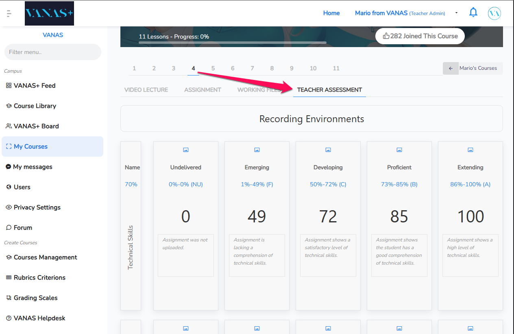
Task: Go to lesson 11
Action: (x=336, y=68)
